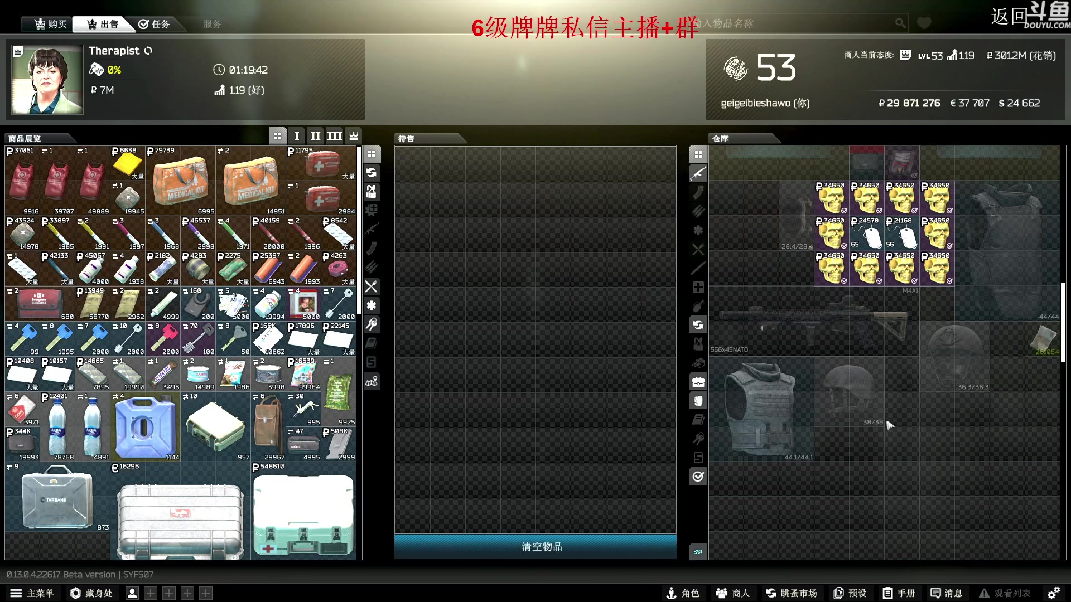The image size is (1071, 602).
Task: Filter stash by barter items icon
Action: pyautogui.click(x=698, y=325)
